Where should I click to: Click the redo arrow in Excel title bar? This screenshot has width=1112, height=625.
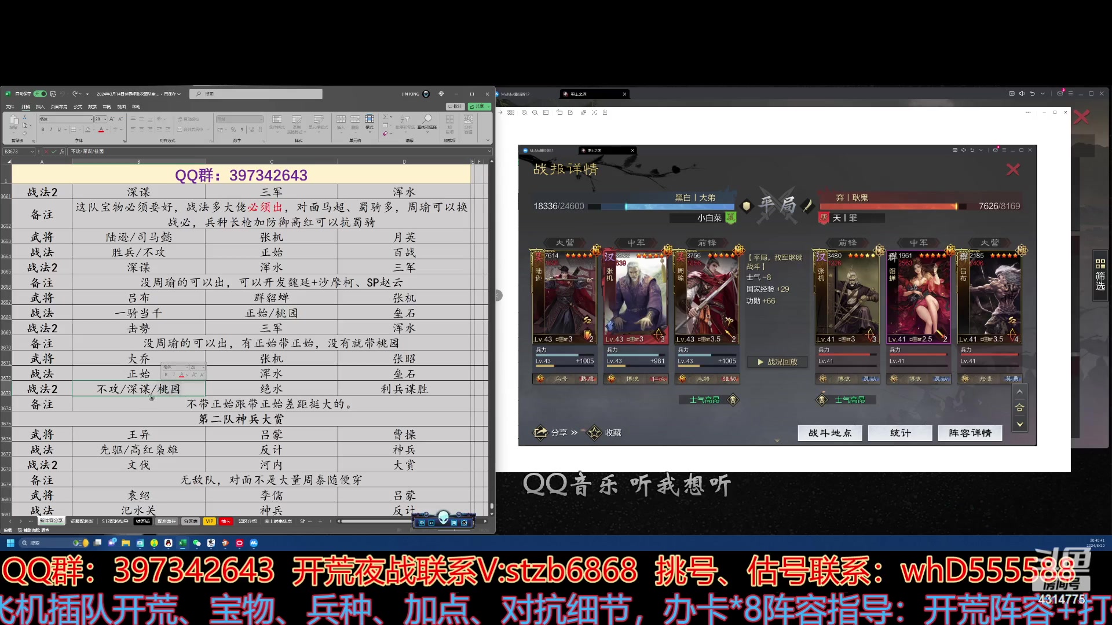tap(75, 94)
